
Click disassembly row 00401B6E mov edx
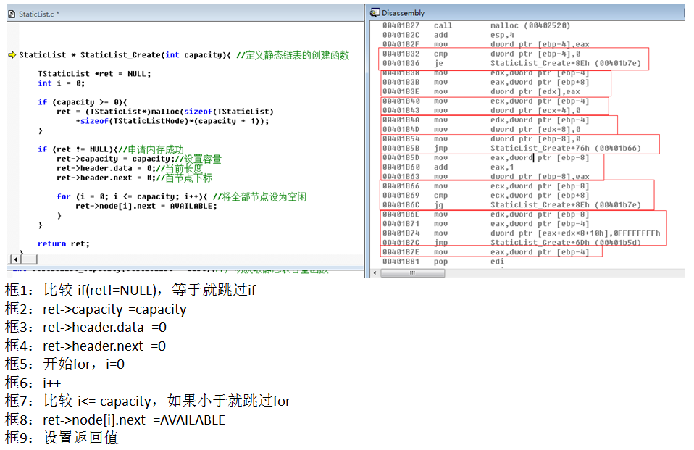click(x=486, y=214)
